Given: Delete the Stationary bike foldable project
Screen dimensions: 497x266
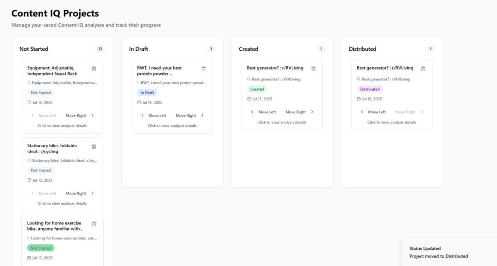Looking at the screenshot, I should pos(94,146).
